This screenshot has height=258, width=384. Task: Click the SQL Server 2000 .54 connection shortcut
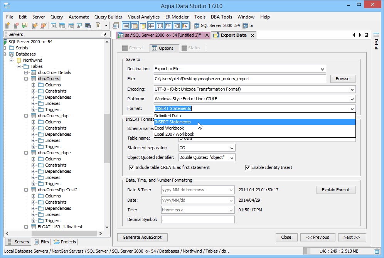coord(217,25)
